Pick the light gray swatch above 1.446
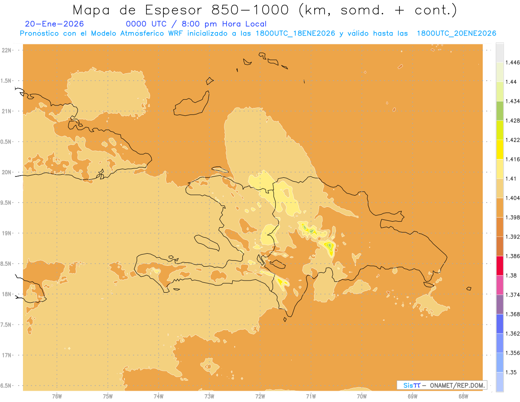Image resolution: width=520 pixels, height=402 pixels. coord(500,52)
